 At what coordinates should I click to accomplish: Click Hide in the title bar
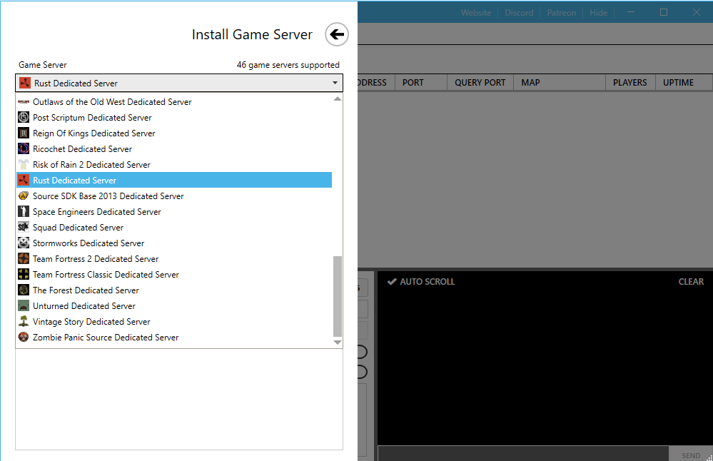click(x=598, y=13)
